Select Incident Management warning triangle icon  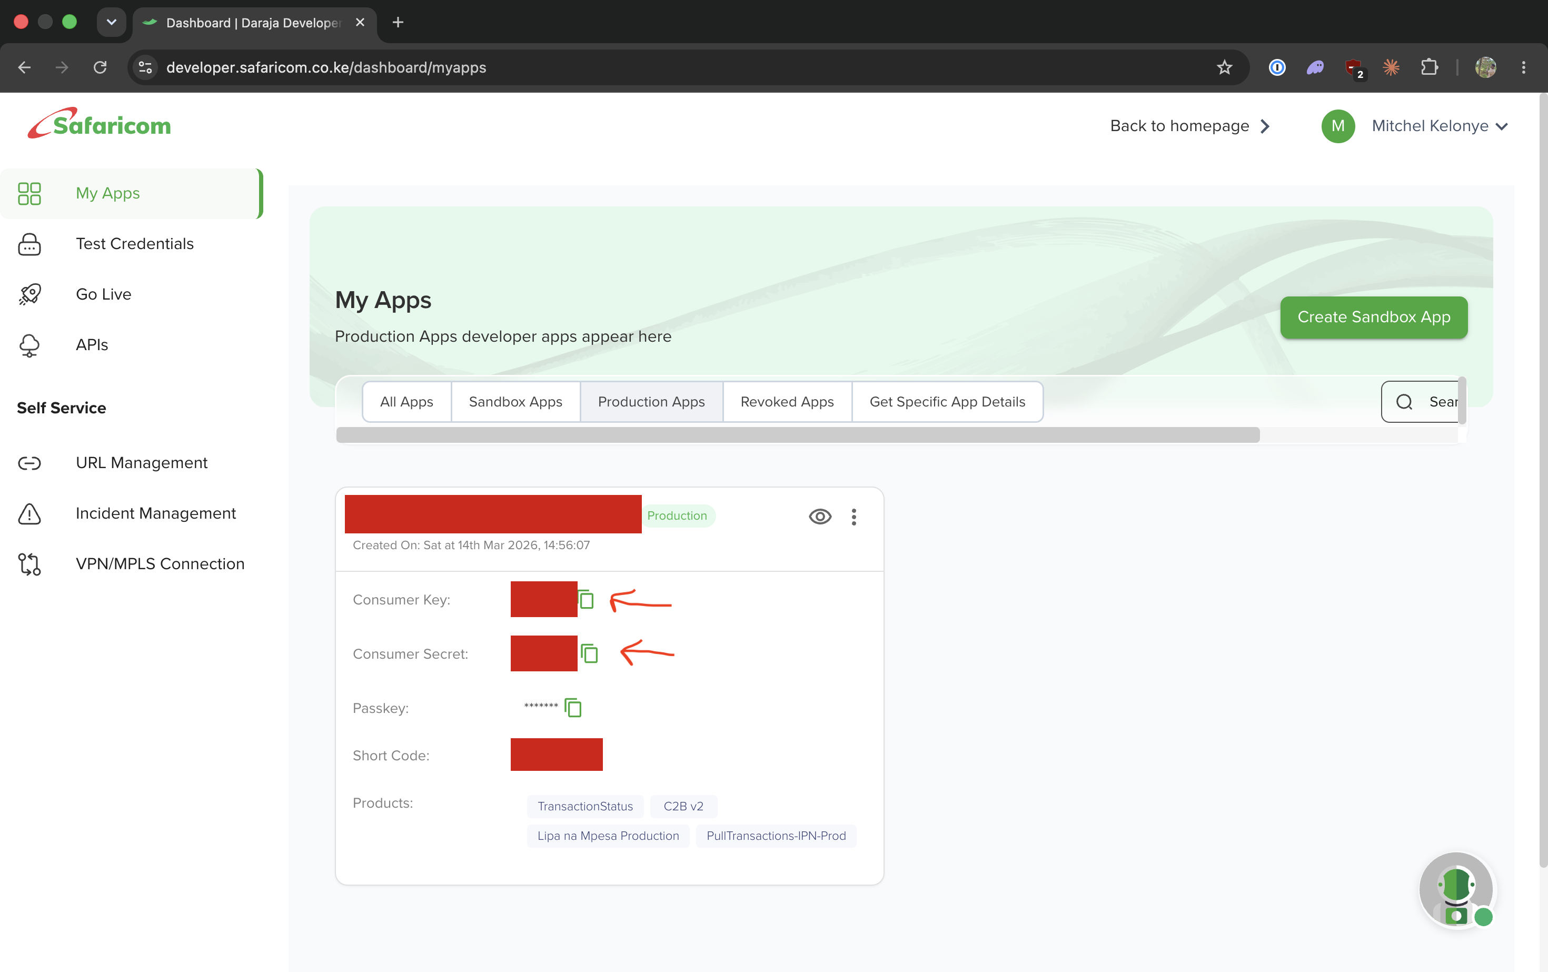(29, 513)
